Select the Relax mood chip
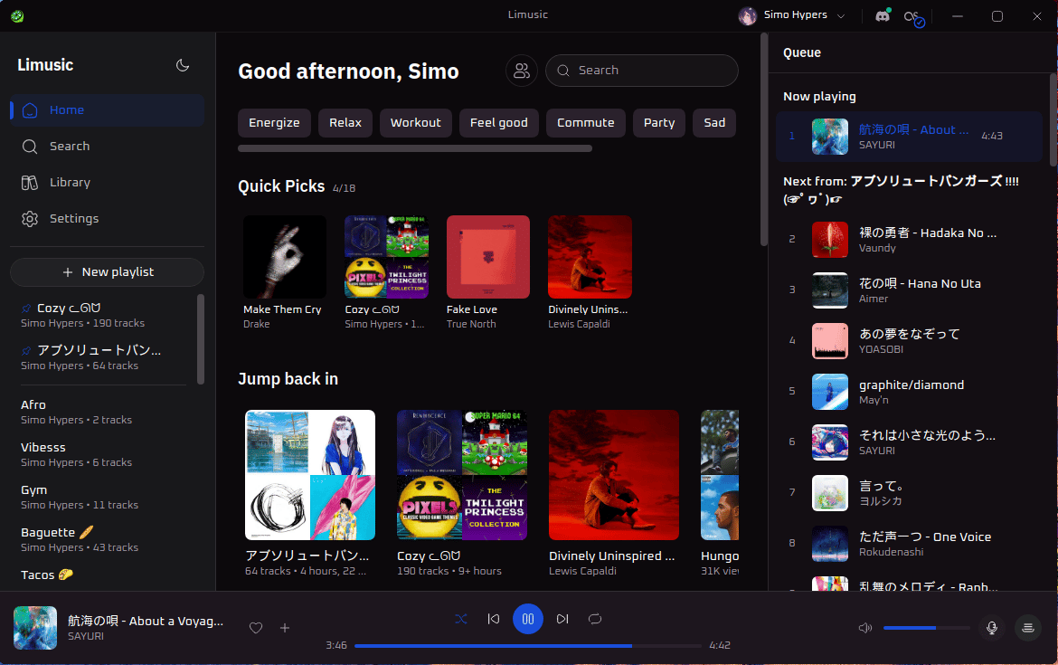This screenshot has height=665, width=1058. click(x=345, y=123)
